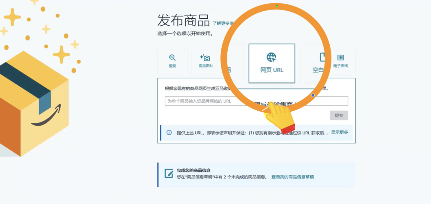Viewport: 431px width, 204px height.
Task: Click the 搜索 magnifier icon
Action: click(x=172, y=58)
